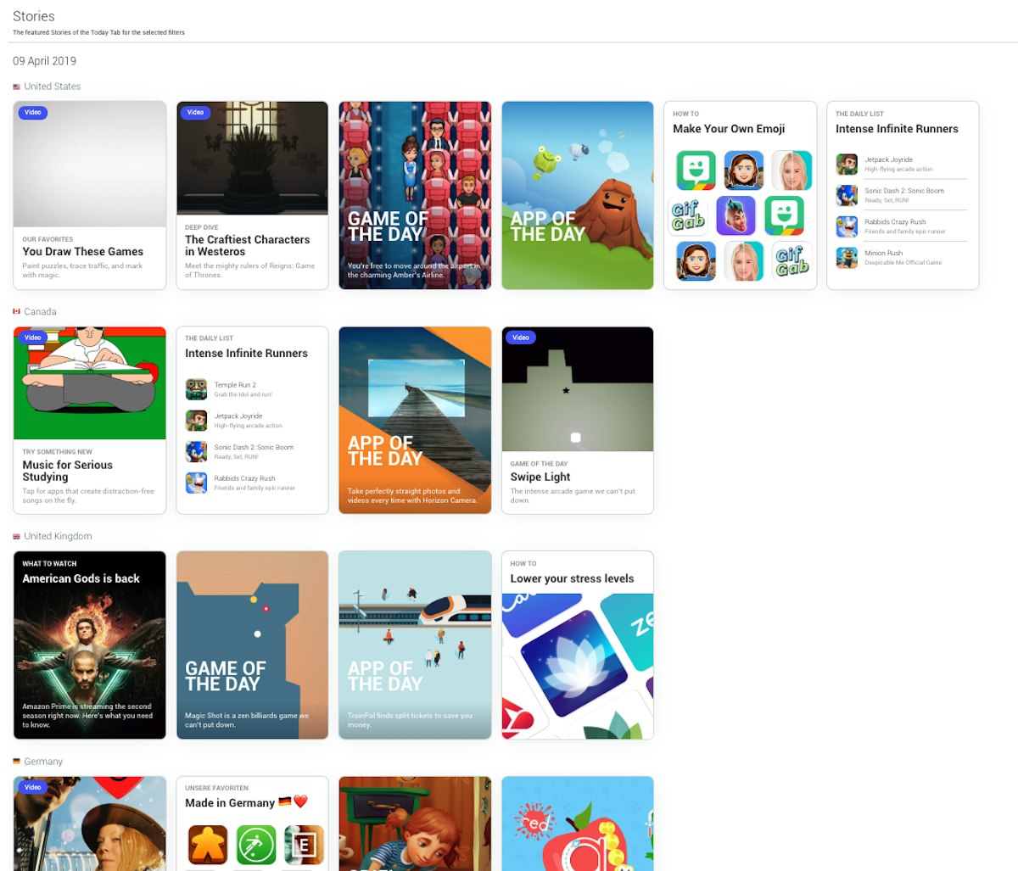Select Sonic Dash 2 icon in the Canada list
This screenshot has width=1018, height=871.
[x=196, y=451]
